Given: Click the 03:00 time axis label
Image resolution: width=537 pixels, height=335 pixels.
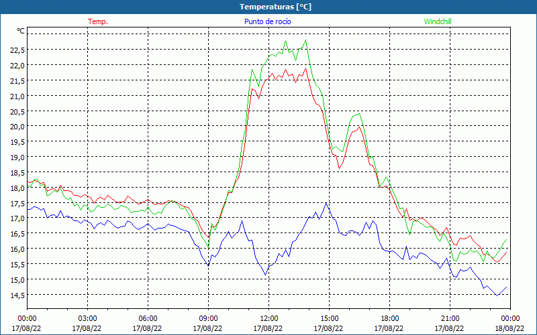Looking at the screenshot, I should [x=88, y=319].
